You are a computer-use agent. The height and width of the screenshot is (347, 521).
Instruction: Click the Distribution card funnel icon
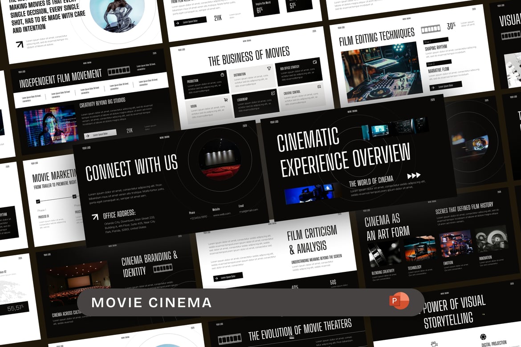[269, 69]
